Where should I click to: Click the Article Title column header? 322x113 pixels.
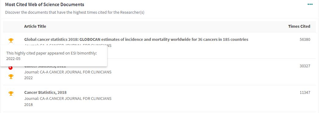click(35, 26)
